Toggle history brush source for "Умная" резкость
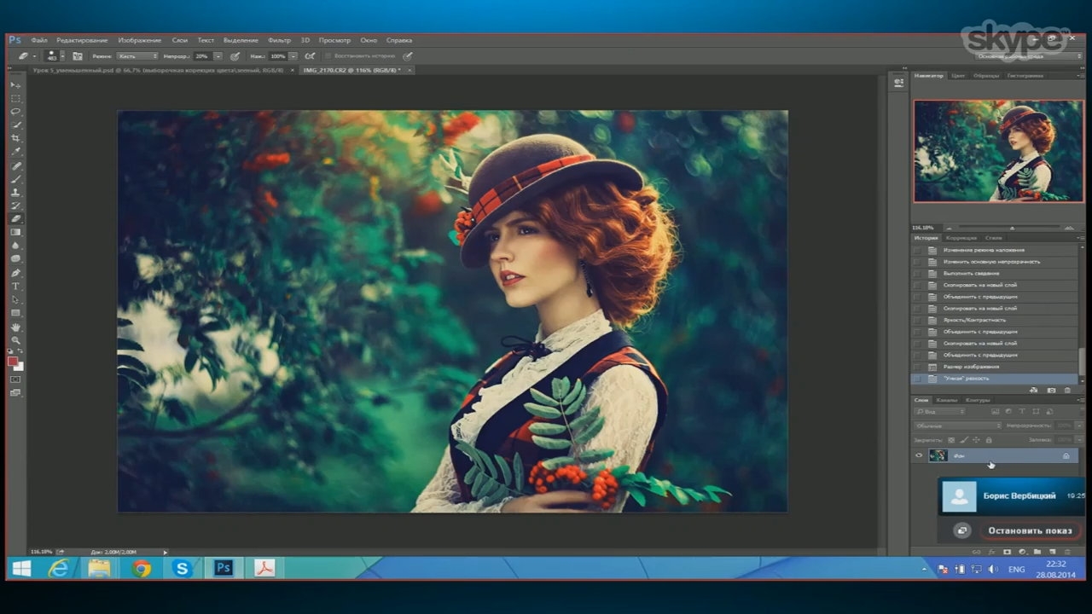The width and height of the screenshot is (1092, 614). point(918,378)
